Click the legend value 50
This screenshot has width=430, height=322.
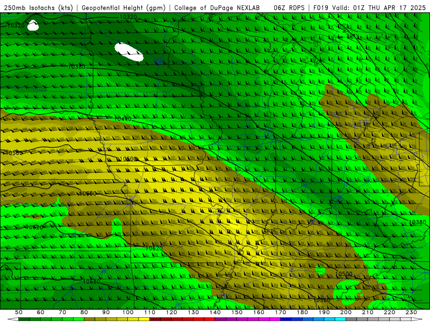[18, 312]
